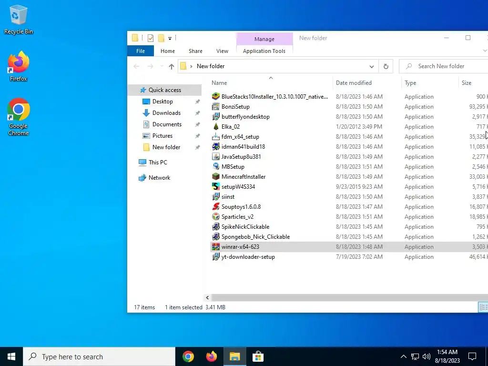Select the JavaSetup8u381 icon
Image resolution: width=488 pixels, height=366 pixels.
216,156
